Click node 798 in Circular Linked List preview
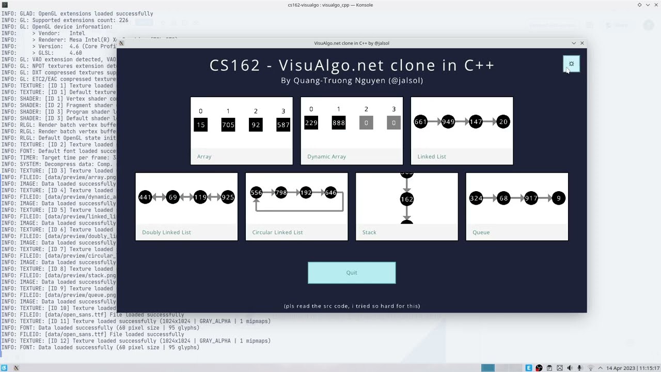661x372 pixels. 281,193
